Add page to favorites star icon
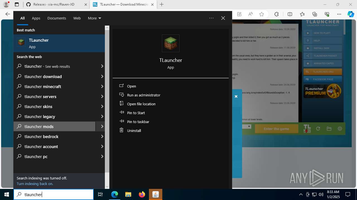 [x=262, y=14]
